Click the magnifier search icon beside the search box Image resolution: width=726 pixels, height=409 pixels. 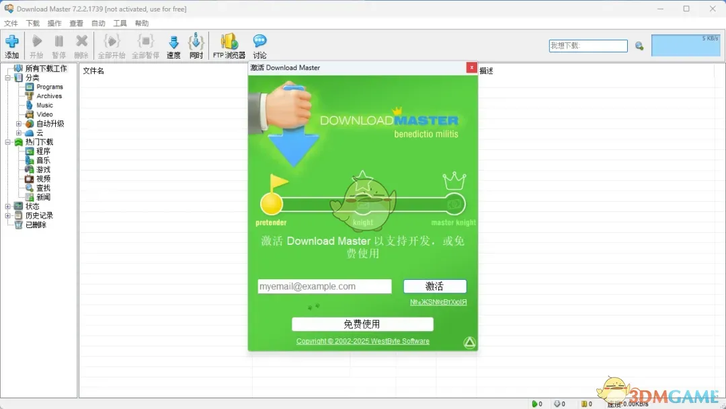coord(639,45)
